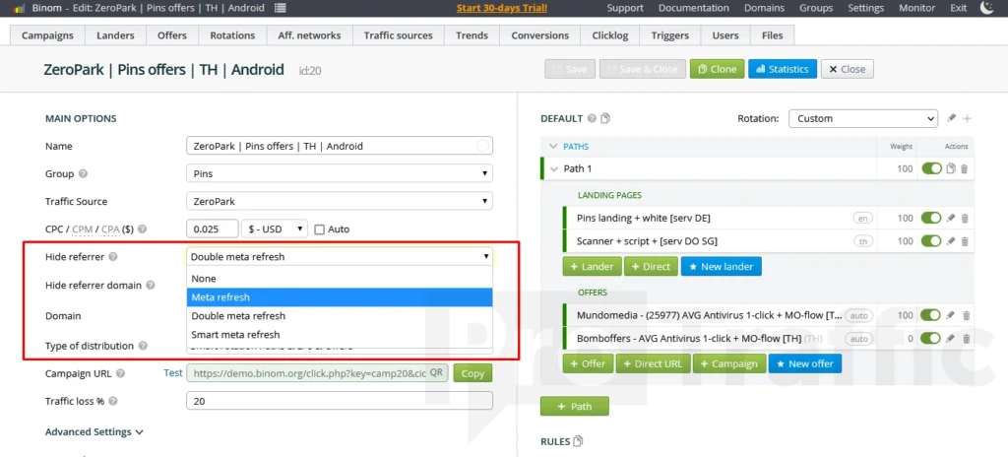The image size is (1008, 457).
Task: Enable the Auto CPC checkbox
Action: (320, 229)
